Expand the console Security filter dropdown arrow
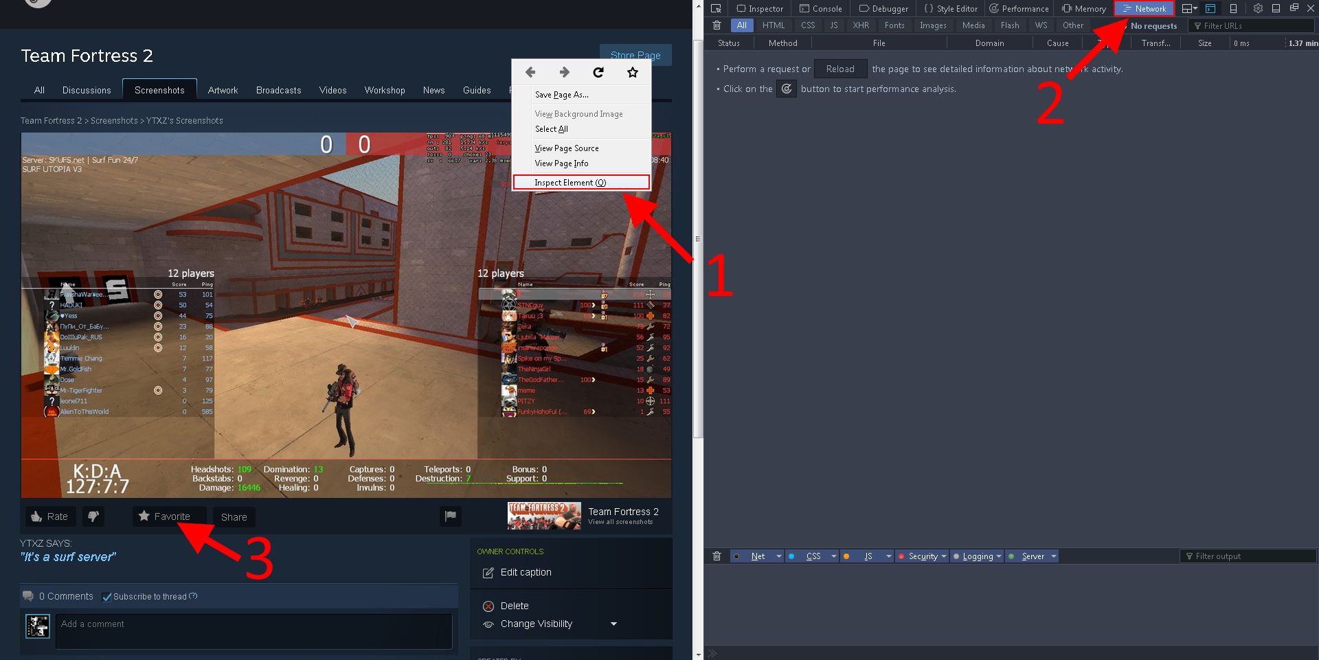The height and width of the screenshot is (660, 1319). (944, 556)
